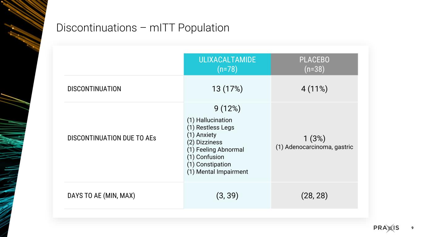Click the '(1) Mental Impairment' entry
Viewport: 422px width, 237px height.
(x=217, y=172)
